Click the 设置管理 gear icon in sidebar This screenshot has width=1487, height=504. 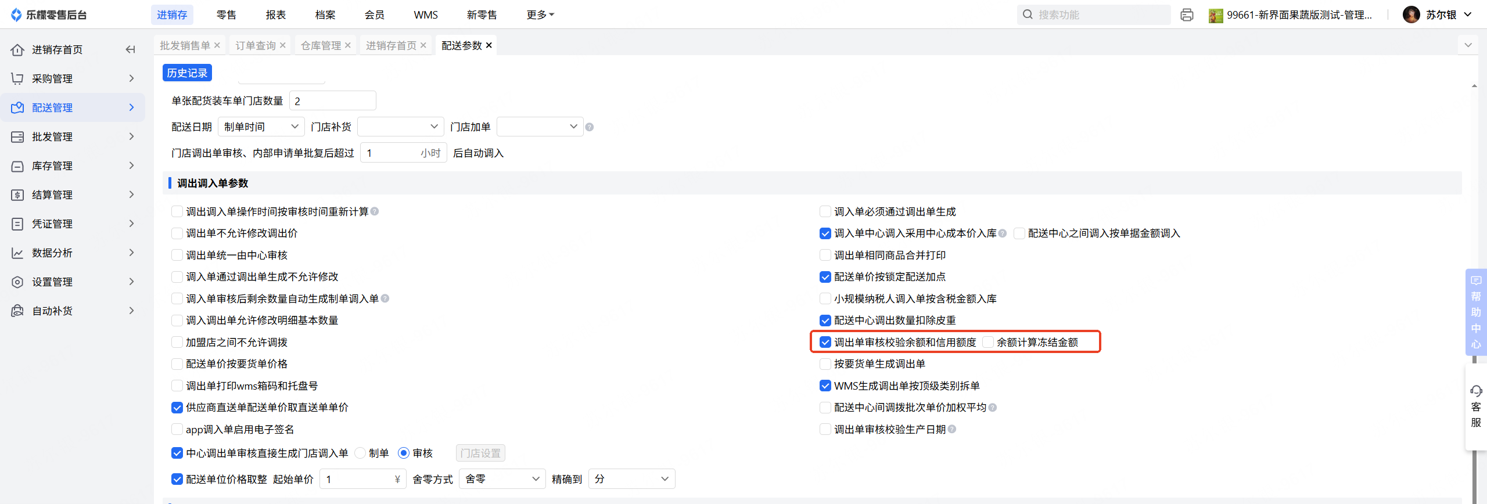pos(17,282)
